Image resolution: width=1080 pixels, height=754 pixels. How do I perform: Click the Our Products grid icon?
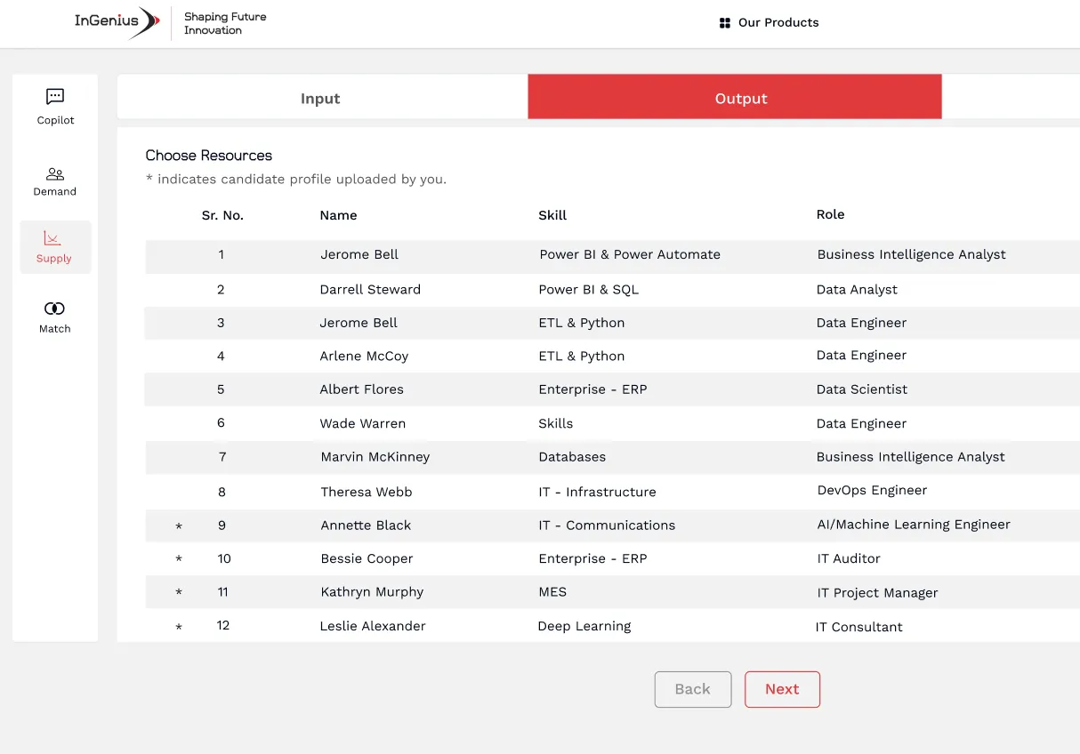pos(724,23)
